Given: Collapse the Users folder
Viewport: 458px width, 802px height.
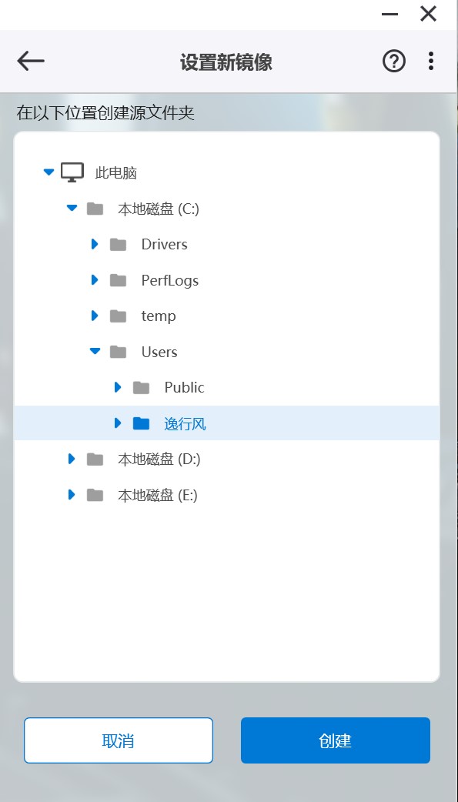Looking at the screenshot, I should click(95, 351).
